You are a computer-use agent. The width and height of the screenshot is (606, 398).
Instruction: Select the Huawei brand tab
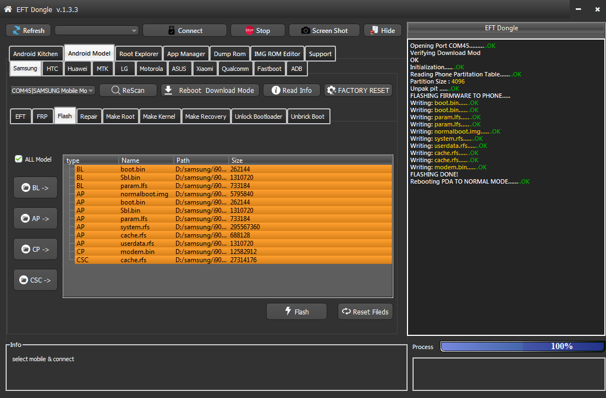78,69
